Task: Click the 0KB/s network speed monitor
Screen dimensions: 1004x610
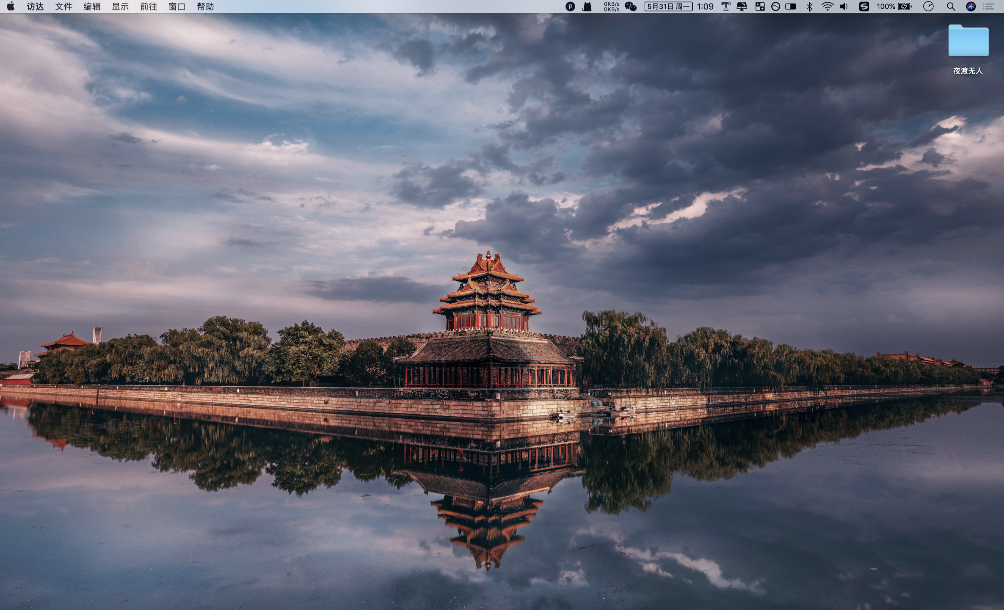Action: (x=612, y=6)
